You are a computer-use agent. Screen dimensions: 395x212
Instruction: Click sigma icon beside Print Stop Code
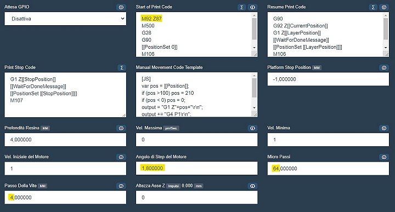(122, 67)
